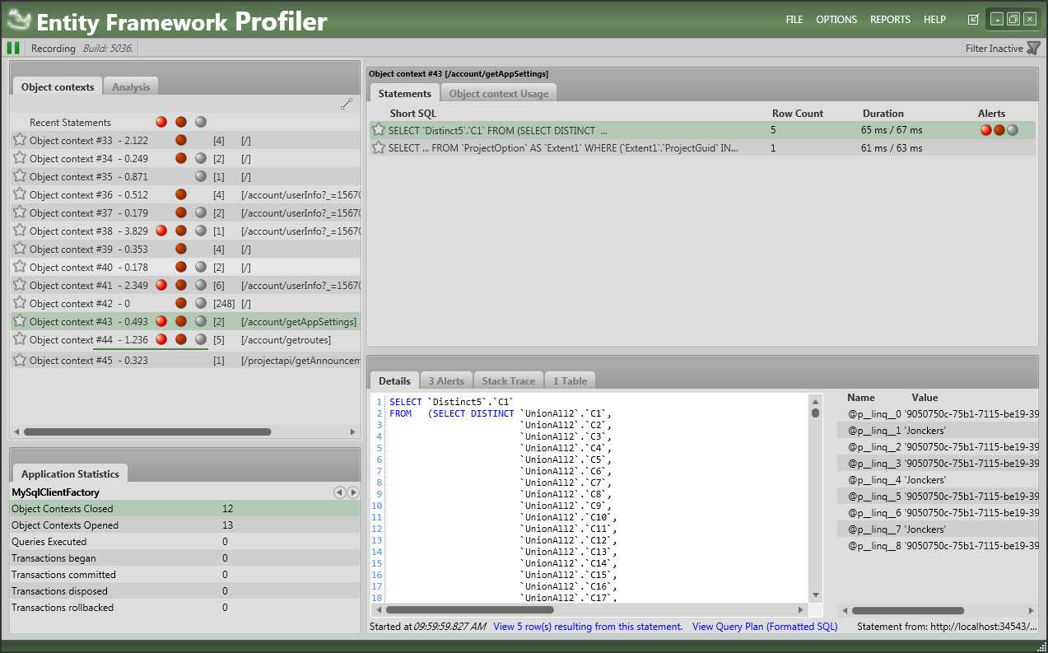Select the Queries Executed statistic row
Image resolution: width=1048 pixels, height=653 pixels.
[185, 542]
